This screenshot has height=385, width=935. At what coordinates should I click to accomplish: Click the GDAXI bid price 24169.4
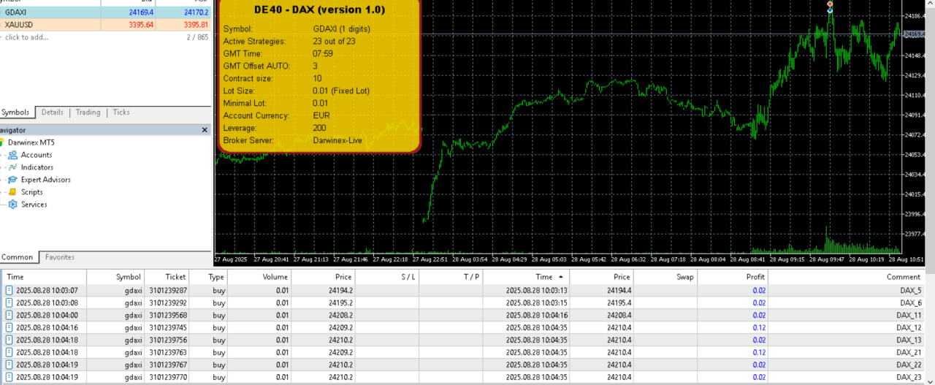[x=140, y=12]
